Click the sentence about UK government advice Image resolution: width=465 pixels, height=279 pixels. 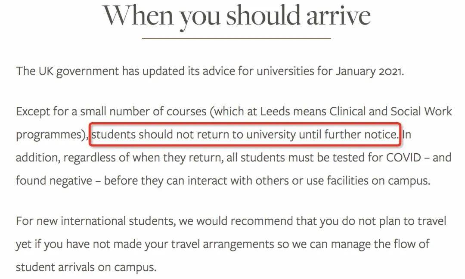210,71
